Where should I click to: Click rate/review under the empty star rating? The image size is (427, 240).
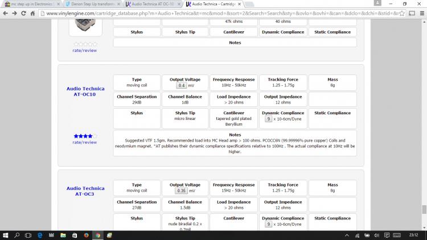click(x=84, y=51)
